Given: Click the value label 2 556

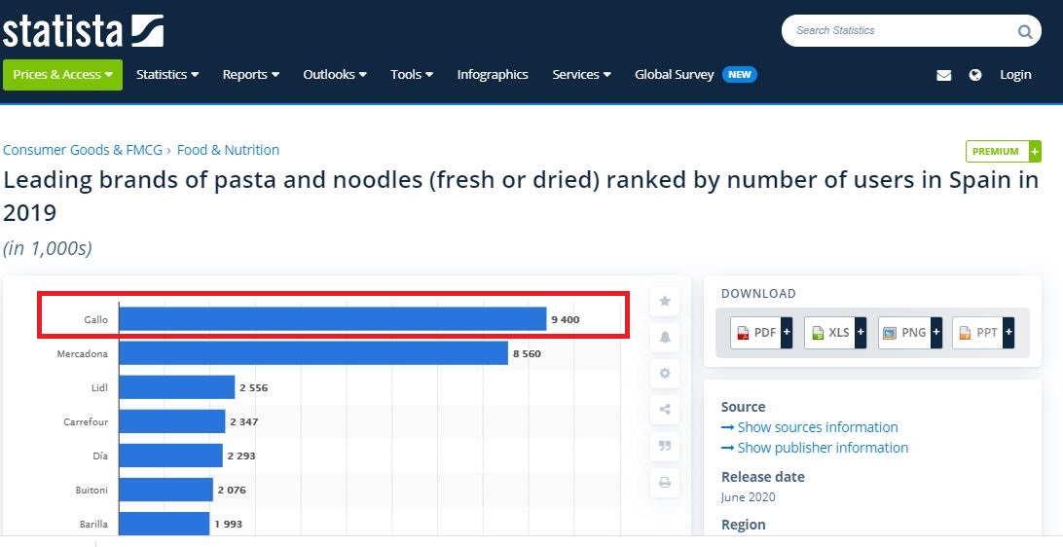Looking at the screenshot, I should (x=253, y=387).
